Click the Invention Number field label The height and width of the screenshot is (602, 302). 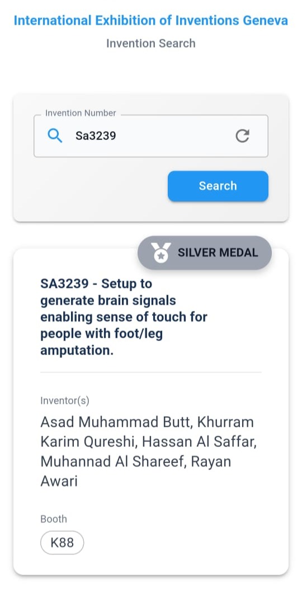coord(81,113)
